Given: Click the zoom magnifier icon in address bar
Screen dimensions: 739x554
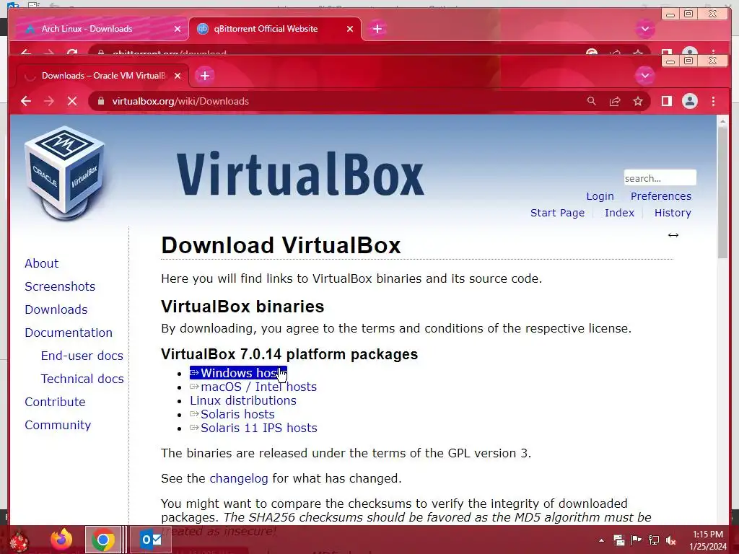Looking at the screenshot, I should [x=591, y=101].
